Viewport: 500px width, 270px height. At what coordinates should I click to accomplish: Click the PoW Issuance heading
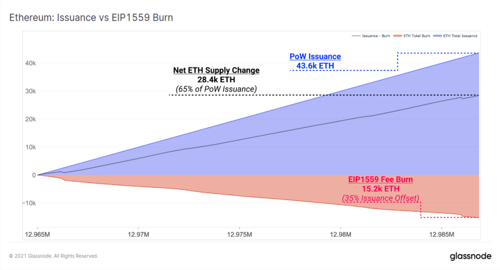coord(315,56)
